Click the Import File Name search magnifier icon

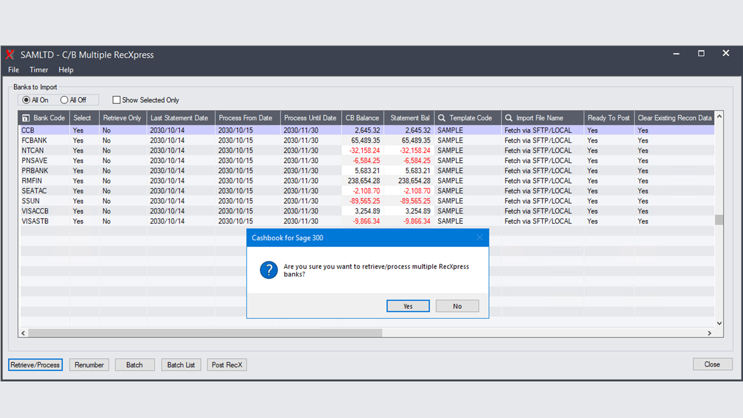[x=509, y=118]
